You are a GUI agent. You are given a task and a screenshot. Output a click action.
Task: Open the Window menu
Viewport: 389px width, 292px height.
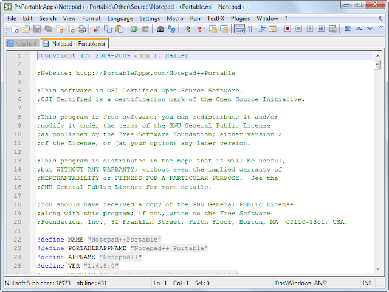pyautogui.click(x=267, y=18)
